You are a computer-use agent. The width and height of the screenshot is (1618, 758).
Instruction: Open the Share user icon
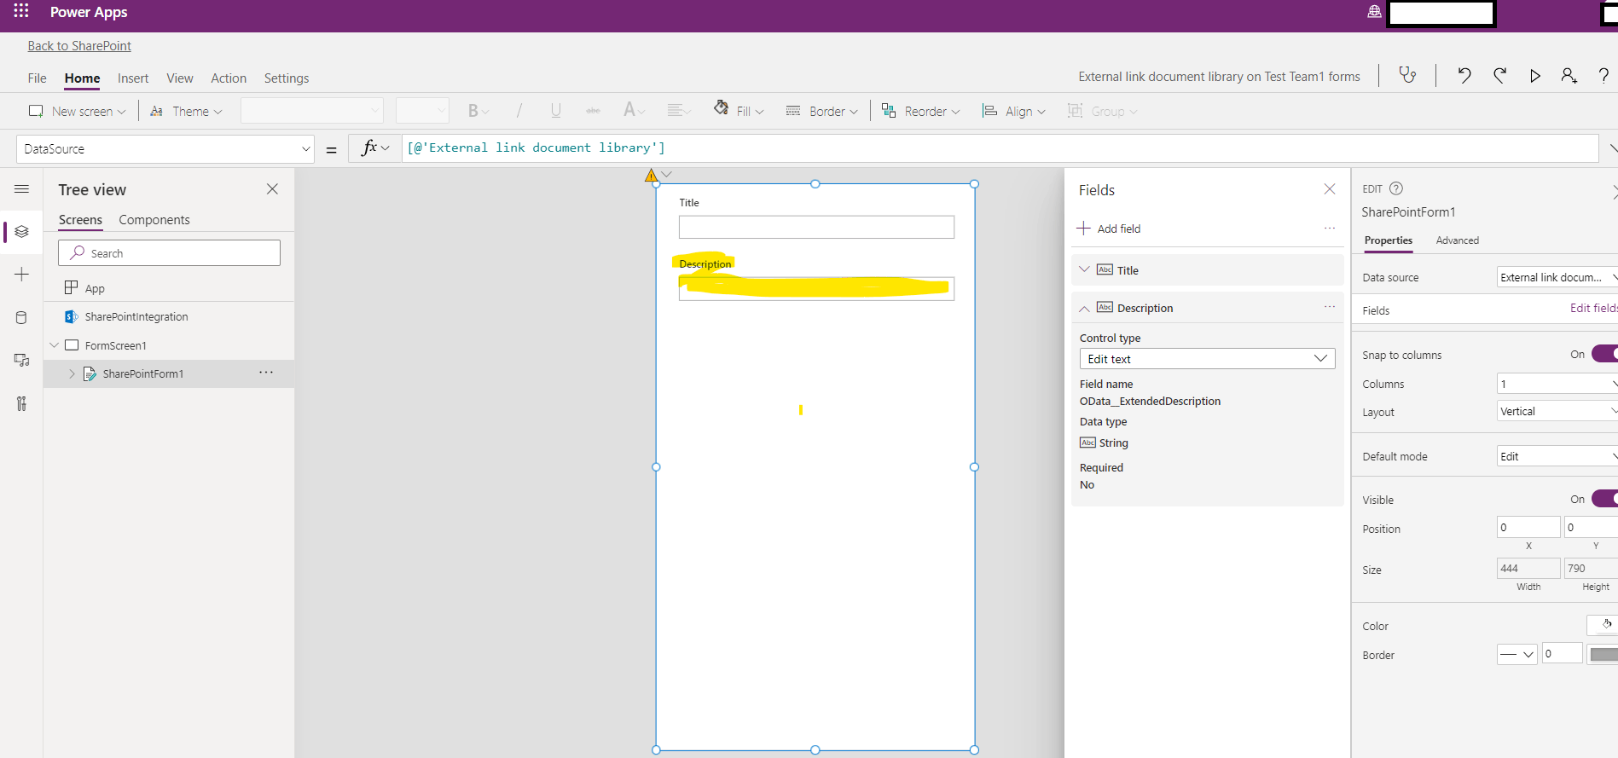(1569, 76)
